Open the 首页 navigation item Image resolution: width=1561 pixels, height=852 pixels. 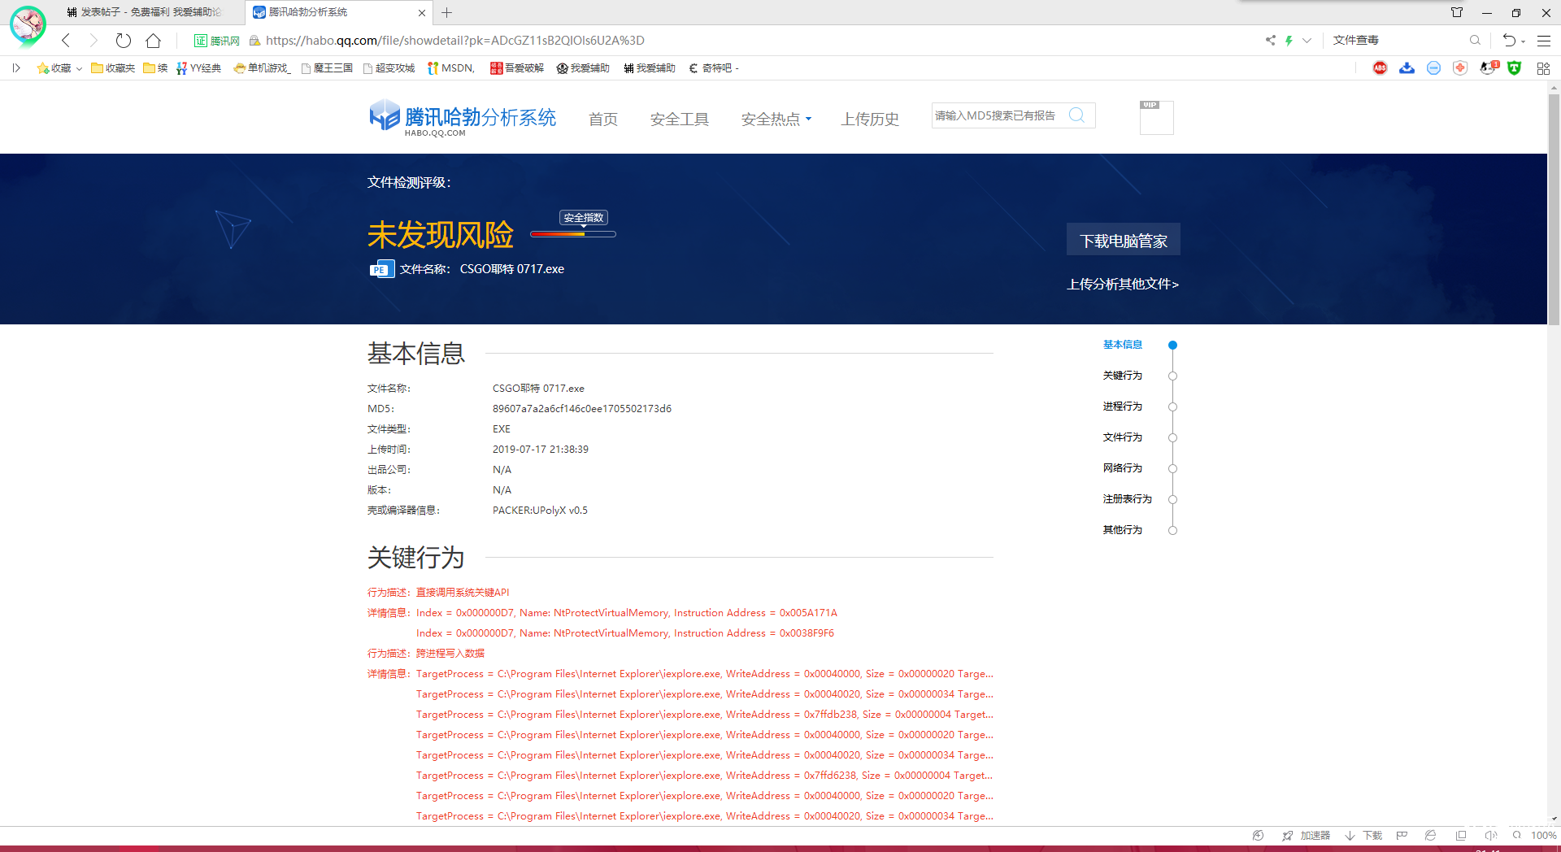pyautogui.click(x=603, y=120)
